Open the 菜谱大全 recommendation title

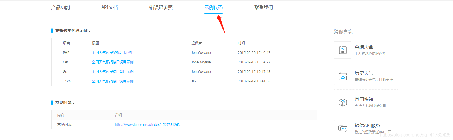(364, 47)
